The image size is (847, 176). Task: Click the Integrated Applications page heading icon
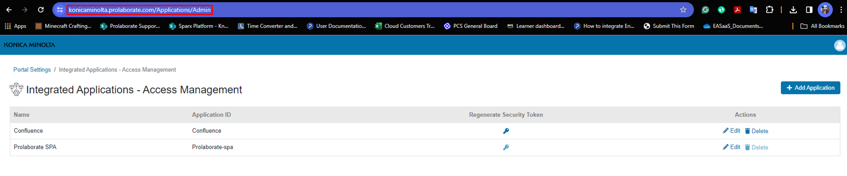tap(16, 89)
